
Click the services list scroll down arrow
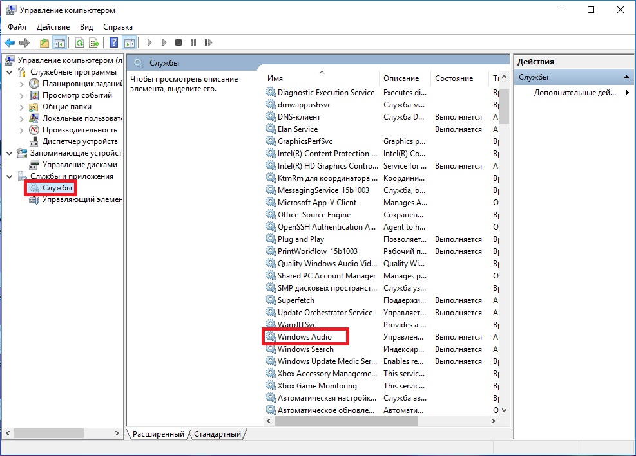pos(504,410)
